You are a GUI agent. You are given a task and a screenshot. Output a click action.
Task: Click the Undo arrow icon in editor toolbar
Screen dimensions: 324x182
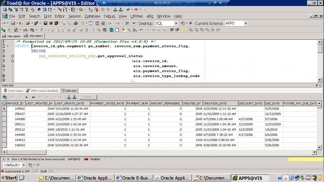[141, 30]
